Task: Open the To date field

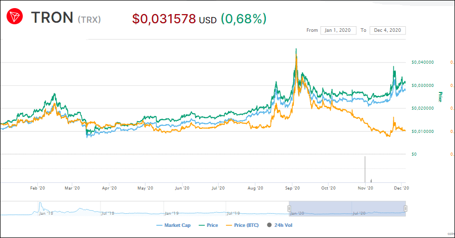Action: pos(387,30)
